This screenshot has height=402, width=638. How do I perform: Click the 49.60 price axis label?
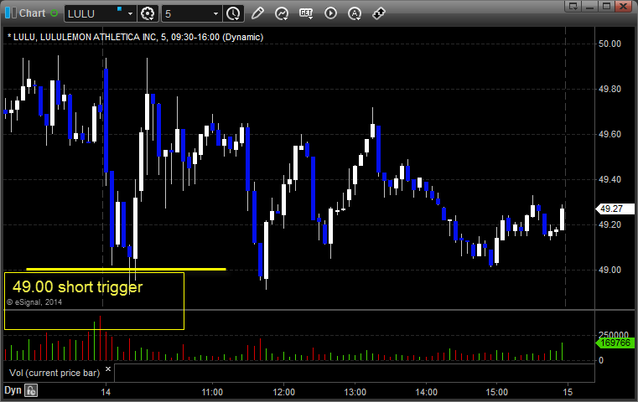[609, 134]
